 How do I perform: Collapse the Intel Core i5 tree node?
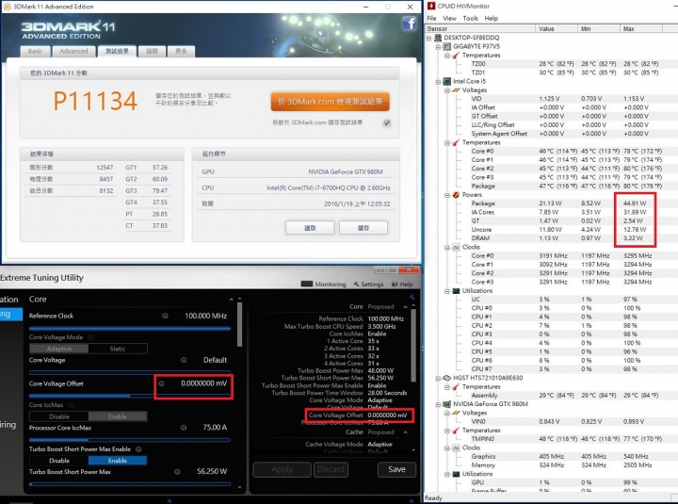438,81
